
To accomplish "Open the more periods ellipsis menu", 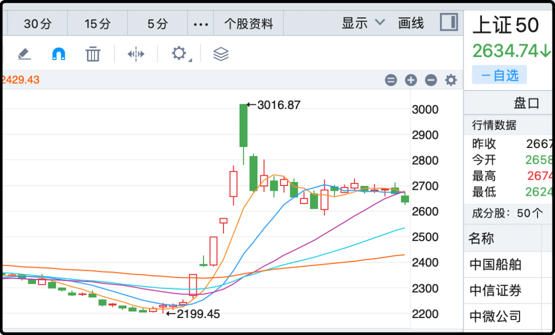I will tap(200, 24).
